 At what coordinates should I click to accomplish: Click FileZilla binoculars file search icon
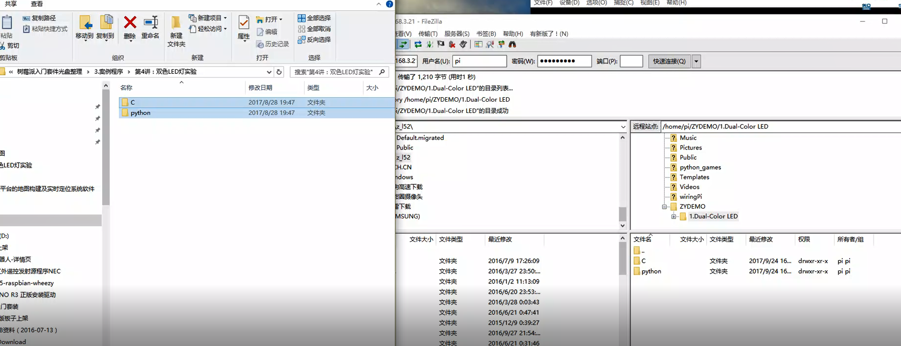click(x=512, y=44)
